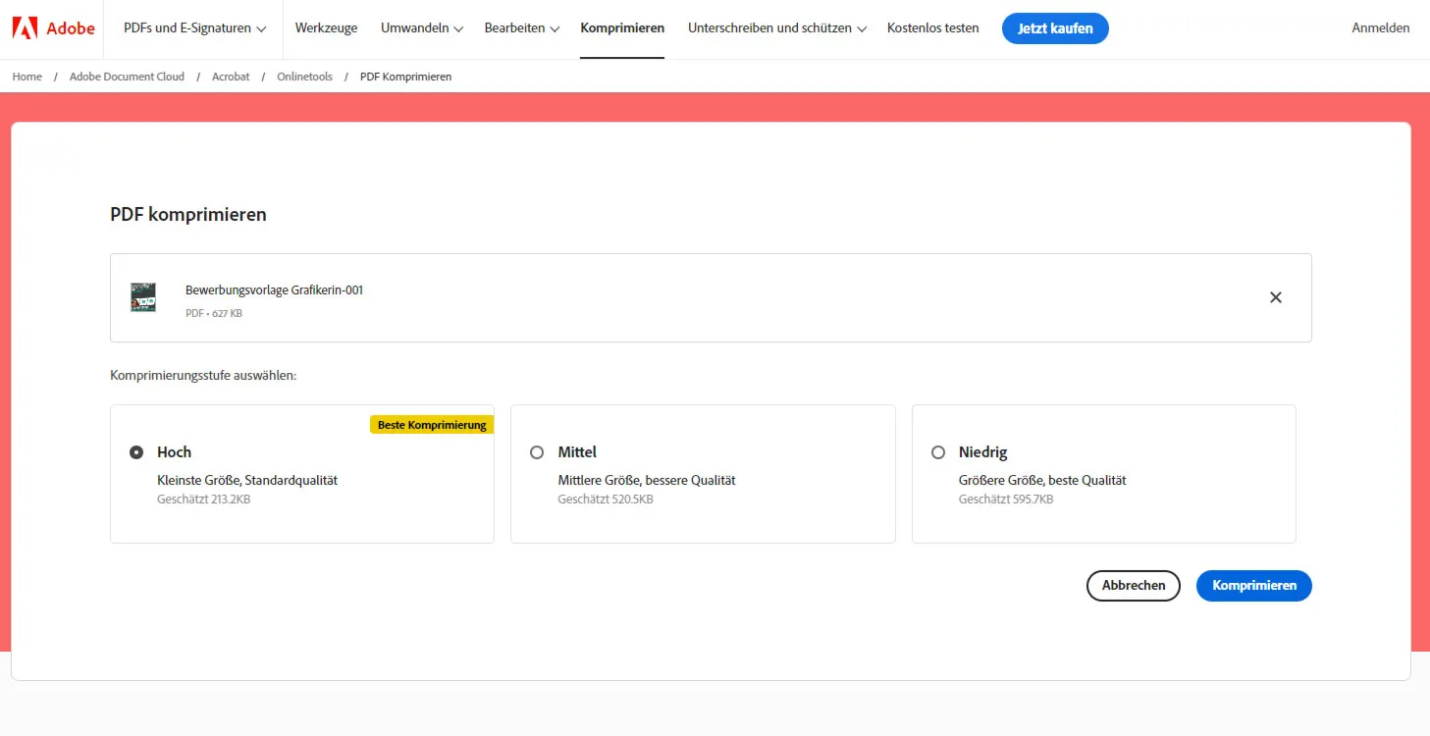Open the Werkzeuge menu item
Screen dimensions: 1430x736
click(327, 28)
